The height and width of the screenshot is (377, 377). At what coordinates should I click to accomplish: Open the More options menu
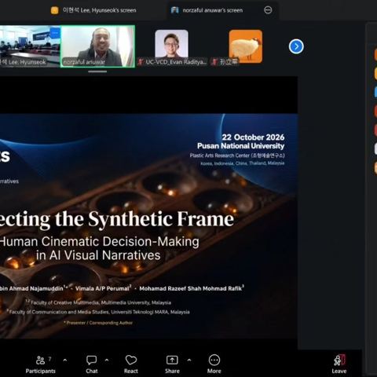tap(214, 364)
